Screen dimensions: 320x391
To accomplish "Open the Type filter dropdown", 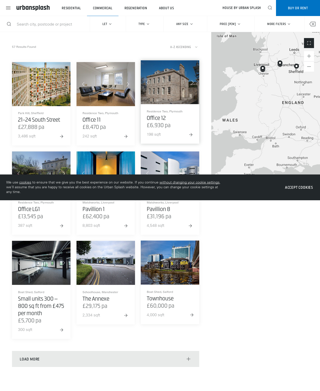I will pyautogui.click(x=144, y=24).
